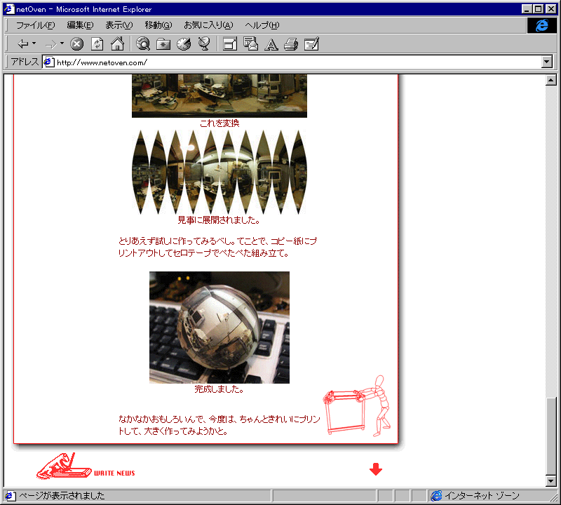The width and height of the screenshot is (561, 505).
Task: Click the status text ページが表示されました
Action: tap(62, 496)
